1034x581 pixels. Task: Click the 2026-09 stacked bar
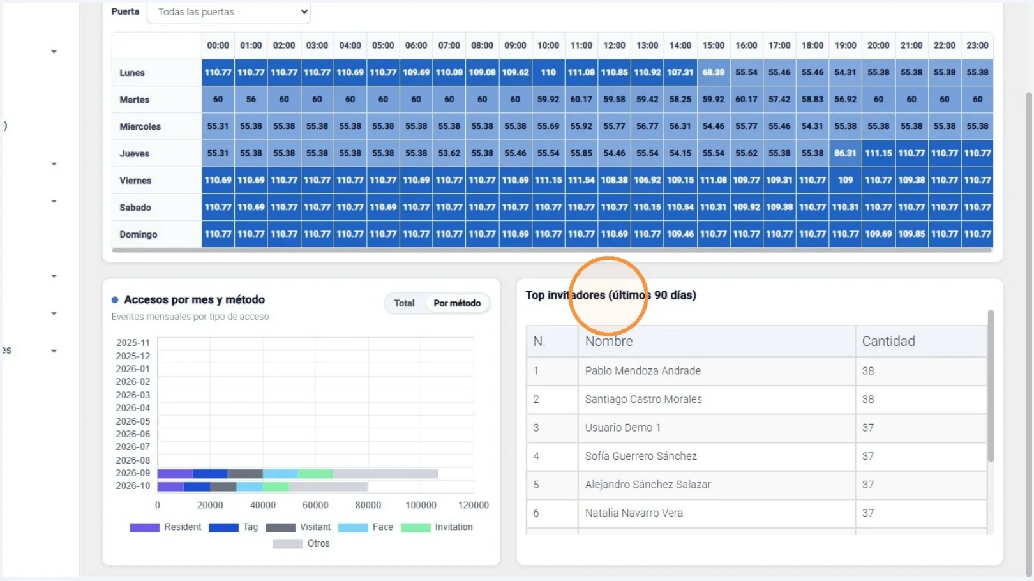[297, 474]
